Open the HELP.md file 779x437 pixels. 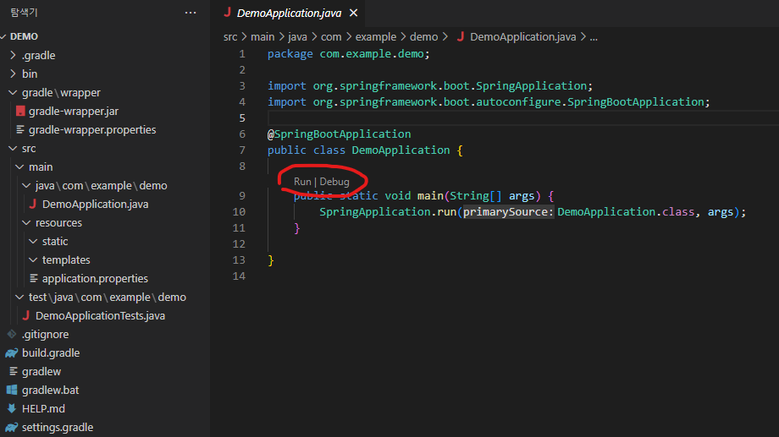click(43, 409)
